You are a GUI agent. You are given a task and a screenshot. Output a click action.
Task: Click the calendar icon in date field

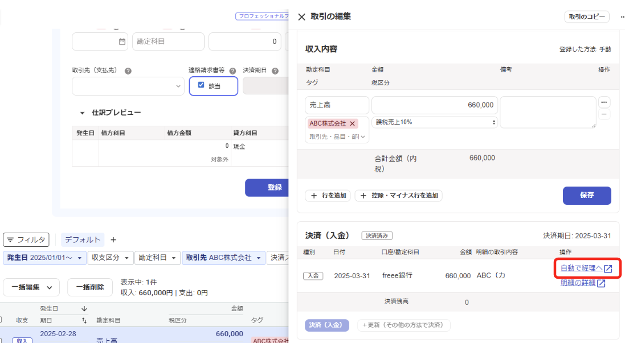[122, 42]
